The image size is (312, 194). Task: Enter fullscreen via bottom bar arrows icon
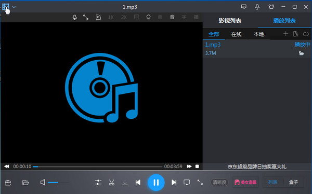point(200,182)
